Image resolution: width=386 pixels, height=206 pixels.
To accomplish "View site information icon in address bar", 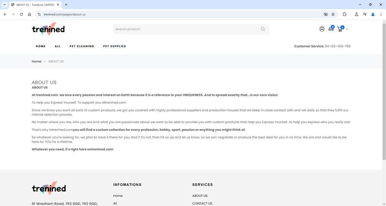I will click(39, 14).
